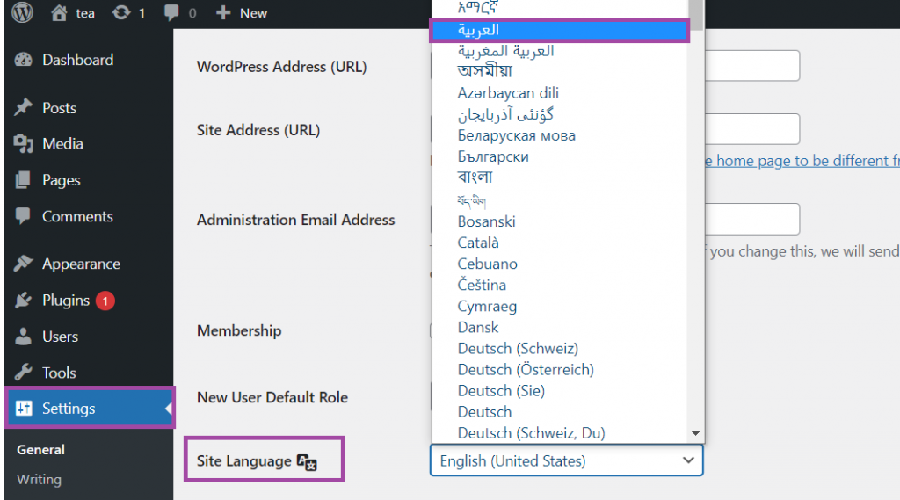Click the Site Language dropdown chevron arrow
Image resolution: width=900 pixels, height=500 pixels.
click(x=688, y=460)
